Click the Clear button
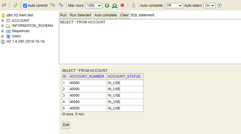Viewport: 241px width, 134px height. coord(124,15)
